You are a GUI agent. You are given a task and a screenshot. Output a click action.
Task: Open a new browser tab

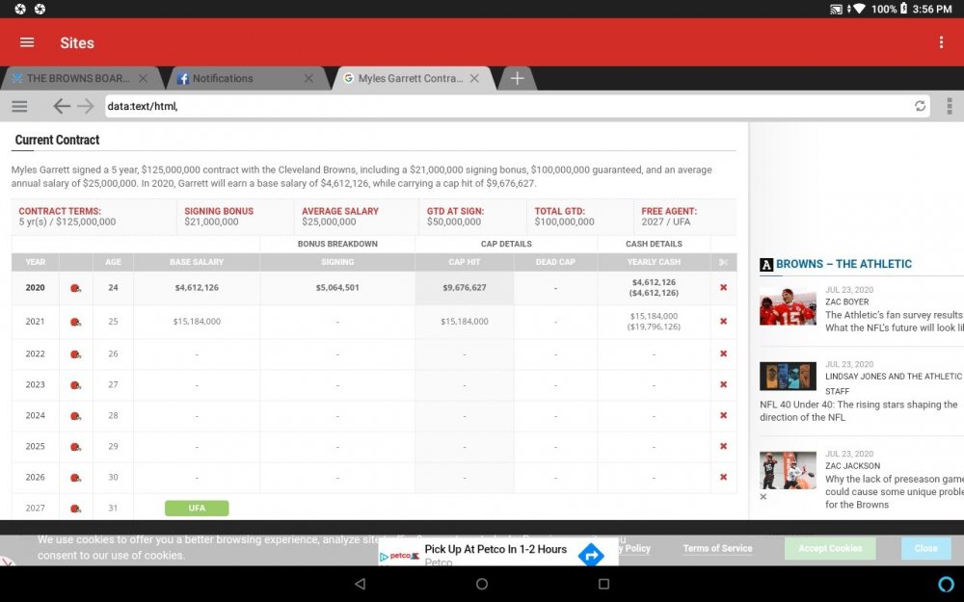(x=517, y=78)
